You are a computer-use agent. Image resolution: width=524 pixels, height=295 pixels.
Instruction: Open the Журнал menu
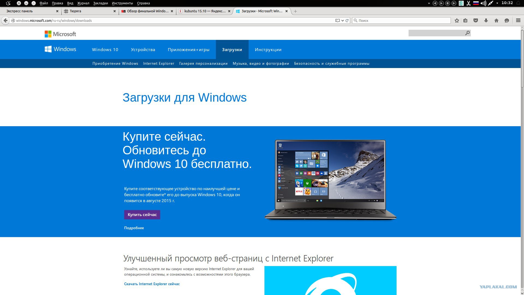(83, 3)
